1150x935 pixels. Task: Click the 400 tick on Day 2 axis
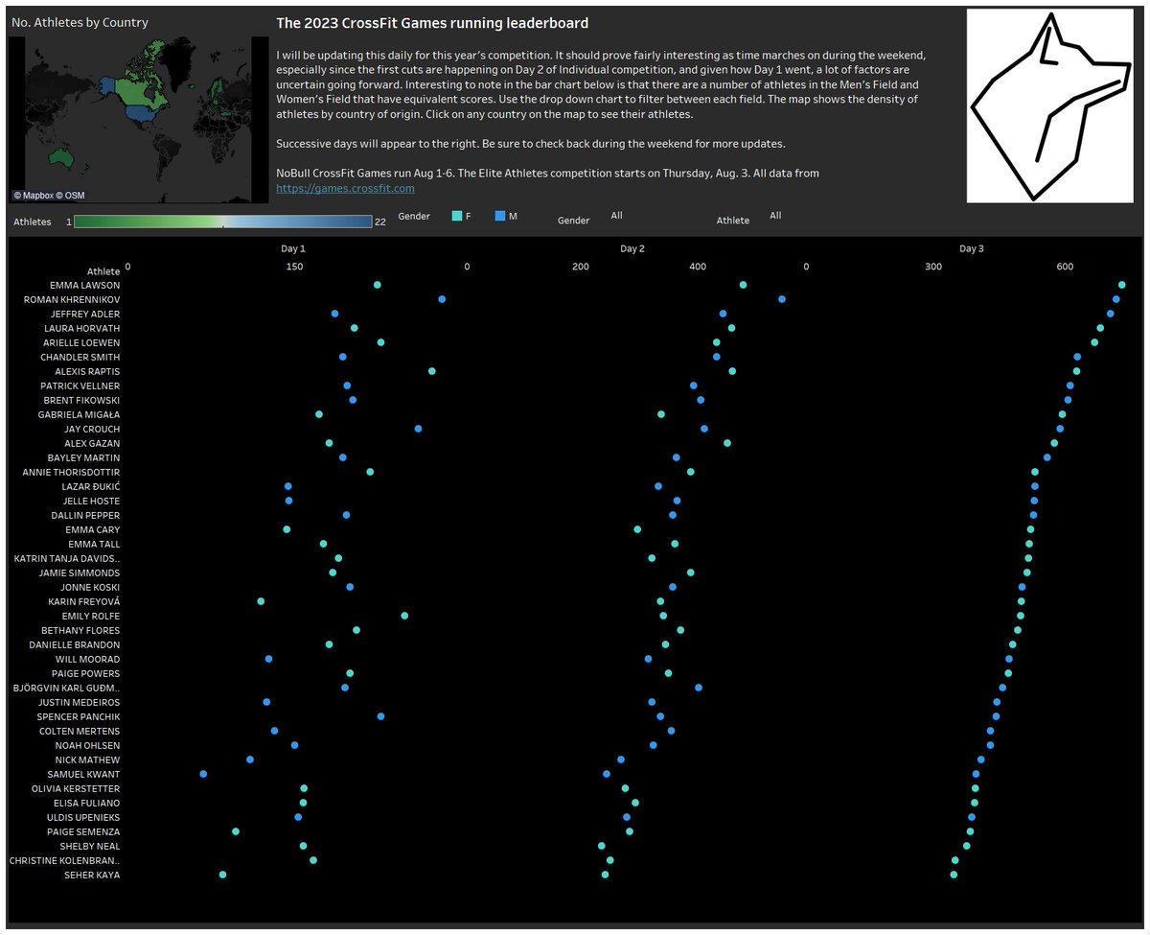698,267
